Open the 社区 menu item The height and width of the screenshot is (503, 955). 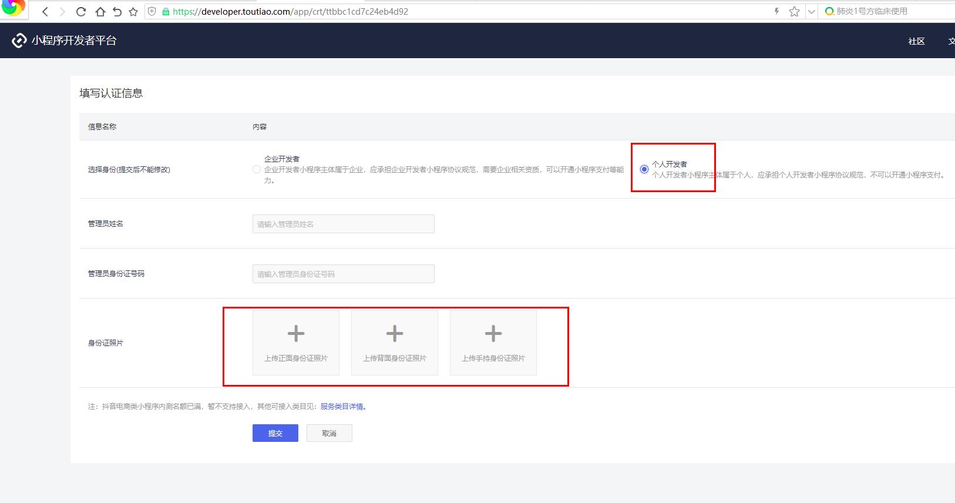(x=916, y=41)
